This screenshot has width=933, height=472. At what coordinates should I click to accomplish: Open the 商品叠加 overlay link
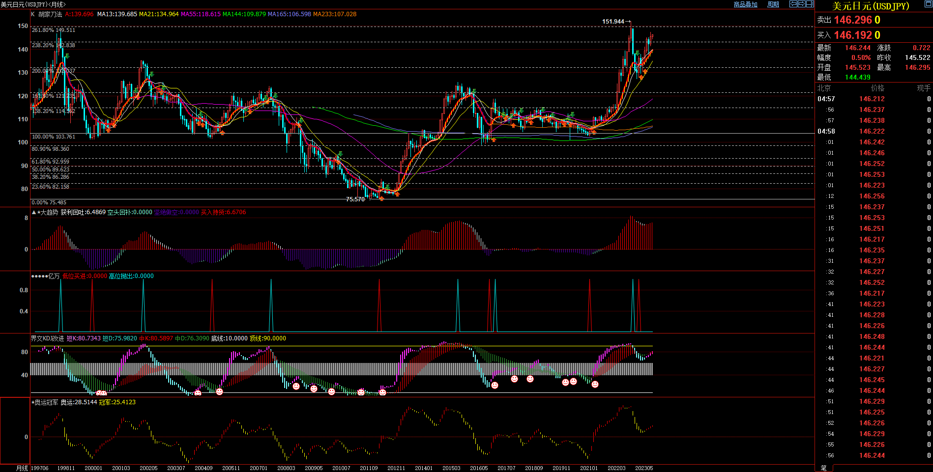point(745,4)
